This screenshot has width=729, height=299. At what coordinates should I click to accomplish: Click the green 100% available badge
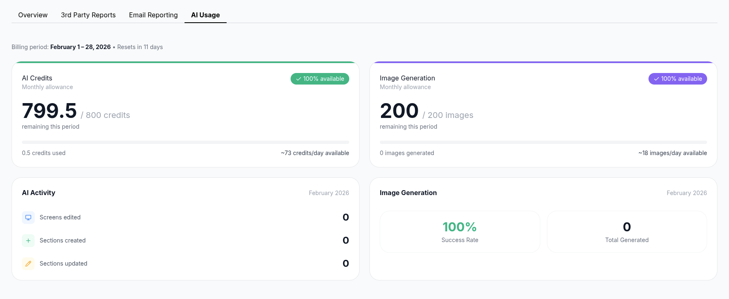click(320, 79)
